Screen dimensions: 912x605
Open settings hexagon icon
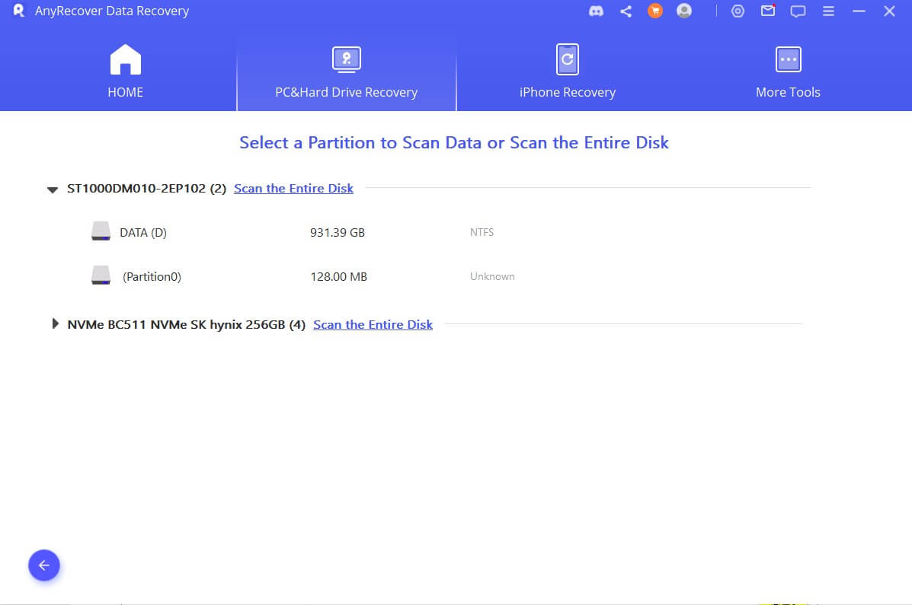738,11
